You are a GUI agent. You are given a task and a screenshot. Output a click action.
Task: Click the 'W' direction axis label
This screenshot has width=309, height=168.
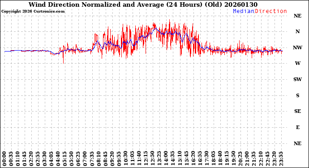pos(297,63)
